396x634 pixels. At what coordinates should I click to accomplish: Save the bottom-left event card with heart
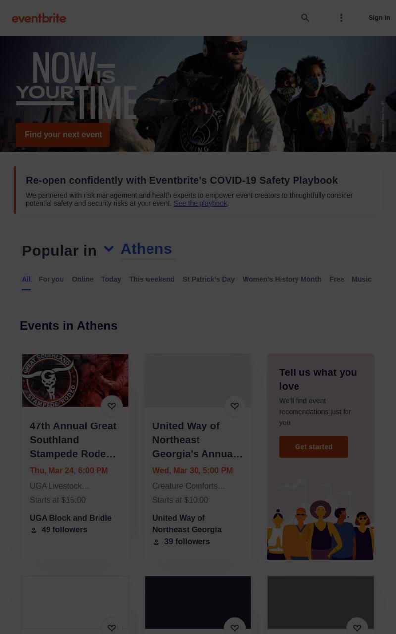pos(112,627)
